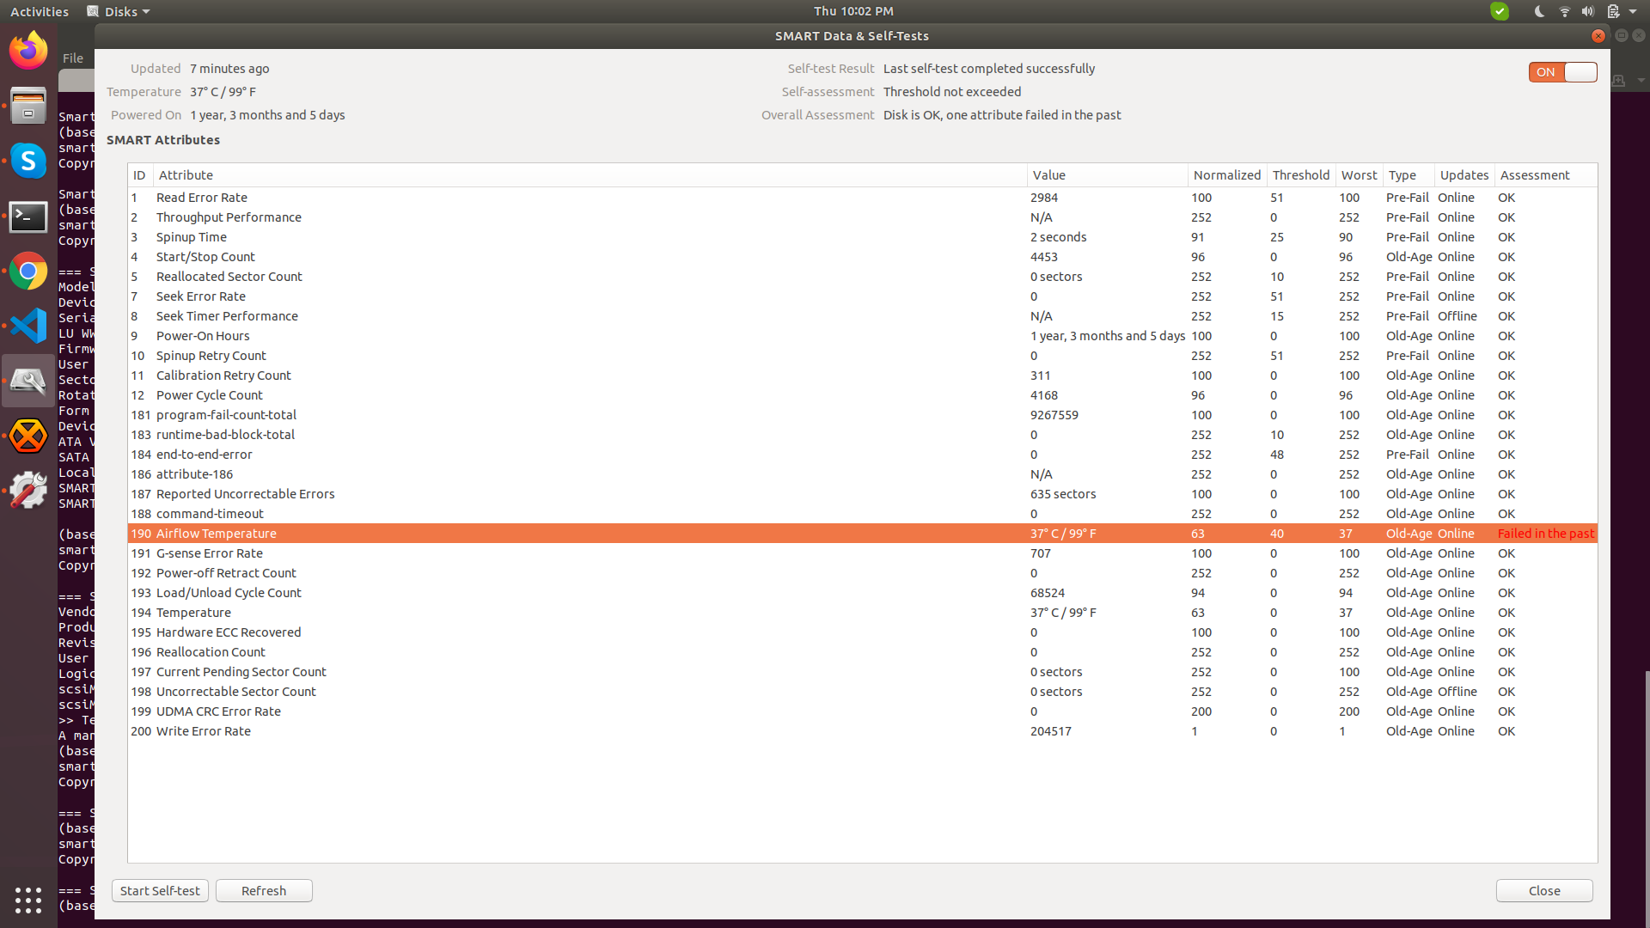The height and width of the screenshot is (928, 1650).
Task: Sort by Updates column header
Action: tap(1464, 174)
